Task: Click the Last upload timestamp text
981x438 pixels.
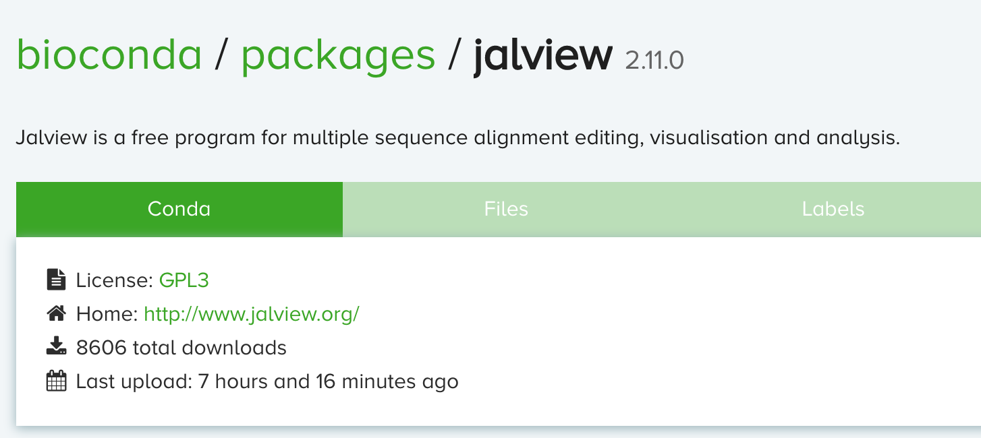Action: (x=267, y=381)
